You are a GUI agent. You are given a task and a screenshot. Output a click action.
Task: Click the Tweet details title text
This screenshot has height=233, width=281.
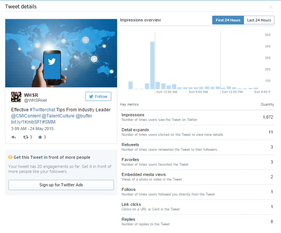[21, 7]
